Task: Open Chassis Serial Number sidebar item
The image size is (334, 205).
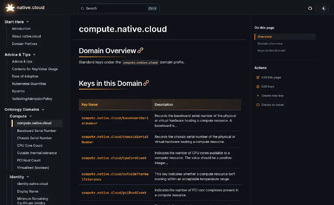Action: pyautogui.click(x=34, y=138)
